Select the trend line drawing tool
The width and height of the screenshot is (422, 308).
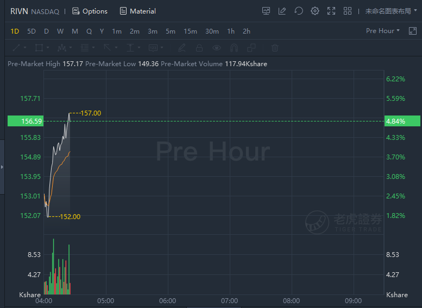point(16,48)
